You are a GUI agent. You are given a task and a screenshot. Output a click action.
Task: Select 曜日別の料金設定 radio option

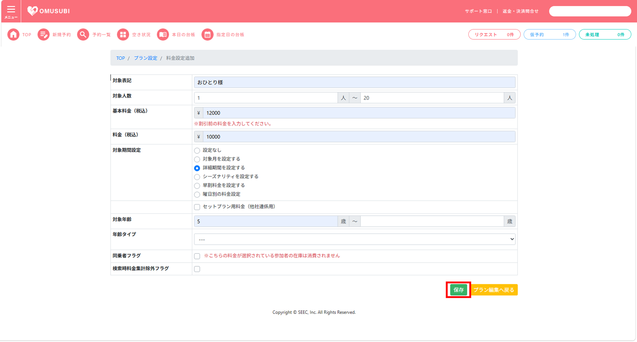pos(197,194)
